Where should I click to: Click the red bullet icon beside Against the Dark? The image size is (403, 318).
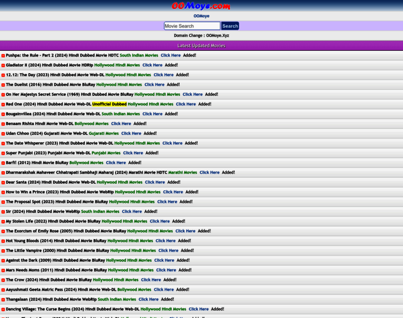point(3,260)
